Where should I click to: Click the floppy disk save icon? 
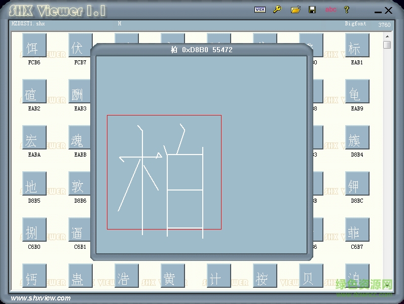pos(312,10)
